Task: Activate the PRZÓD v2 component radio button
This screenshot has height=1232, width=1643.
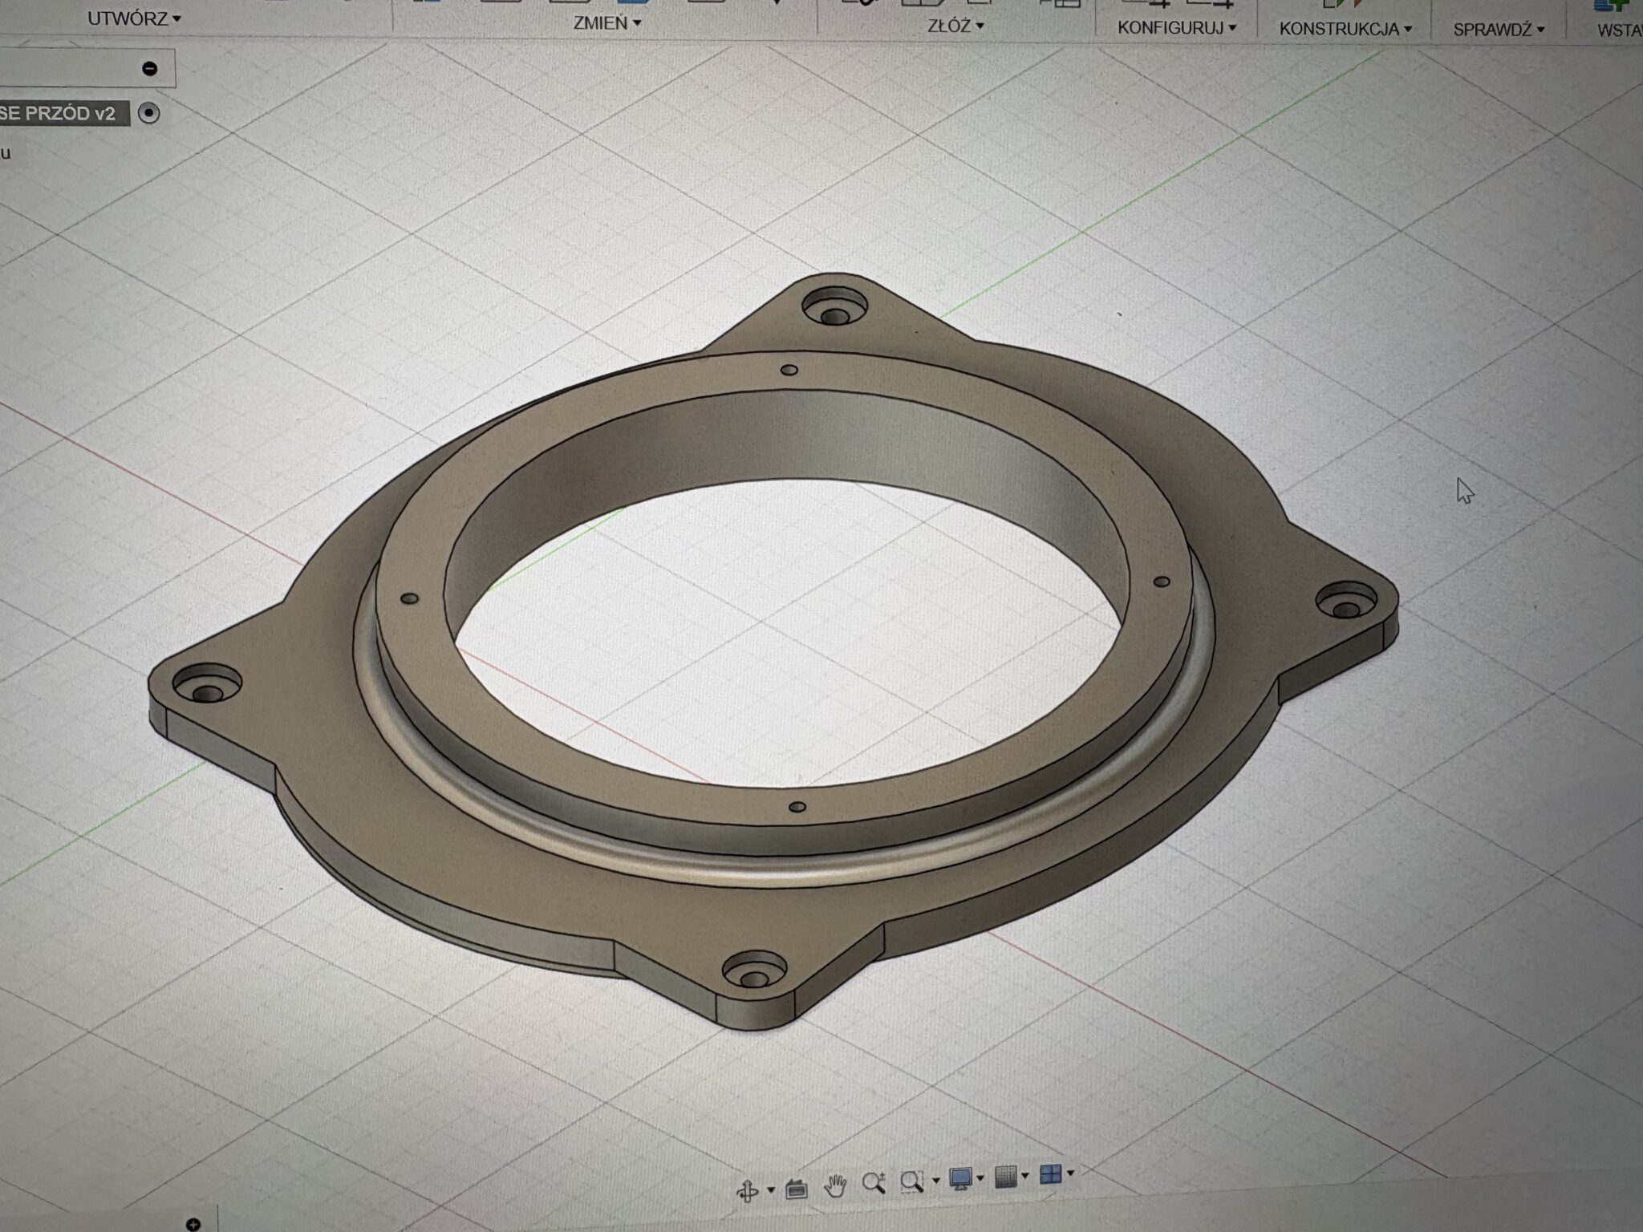Action: (x=148, y=113)
